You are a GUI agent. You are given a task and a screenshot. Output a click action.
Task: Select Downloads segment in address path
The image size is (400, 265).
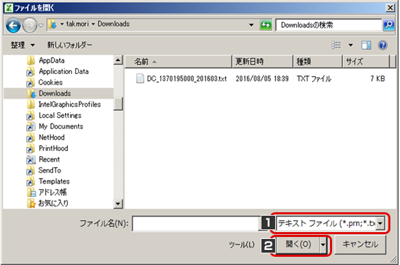pyautogui.click(x=113, y=24)
